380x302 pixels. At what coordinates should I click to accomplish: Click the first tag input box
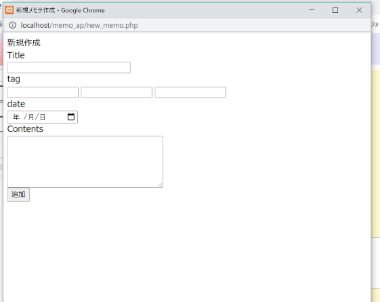tap(43, 92)
